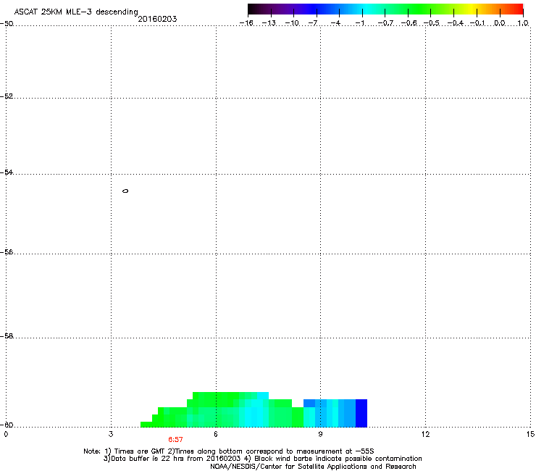
Task: Click the latitude axis label "-50"
Action: (x=7, y=24)
